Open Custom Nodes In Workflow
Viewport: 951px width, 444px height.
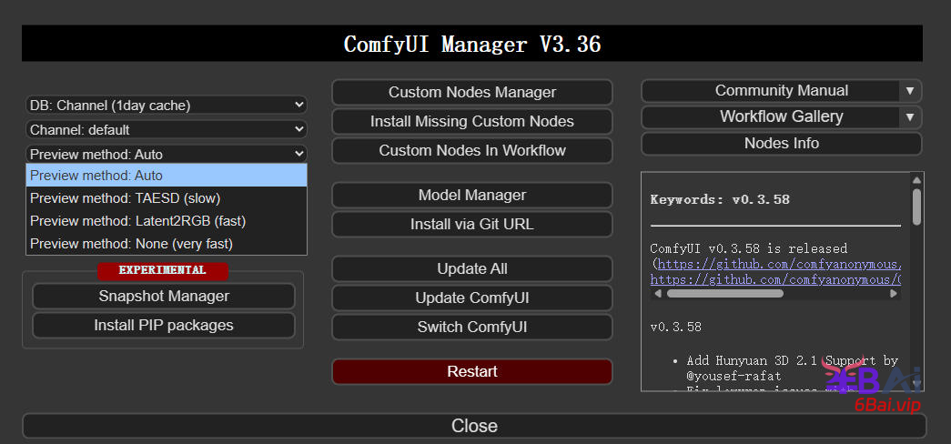pos(471,150)
